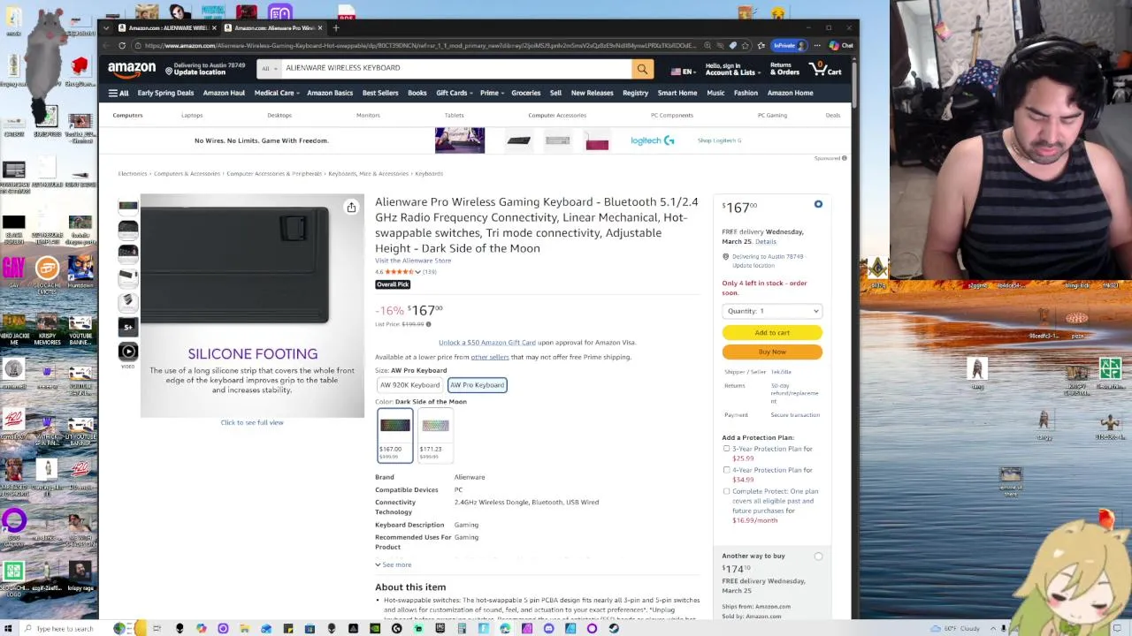
Task: Select the first product image thumbnail
Action: coord(128,207)
